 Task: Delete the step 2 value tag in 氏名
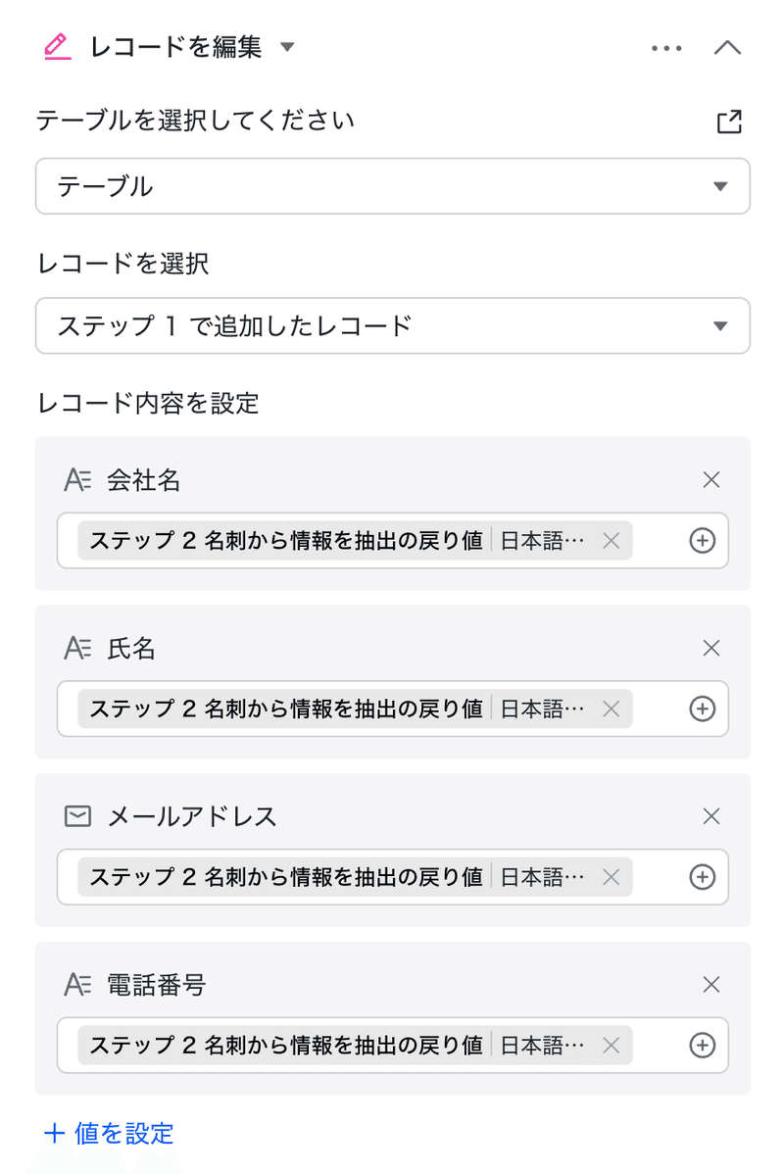pyautogui.click(x=611, y=709)
